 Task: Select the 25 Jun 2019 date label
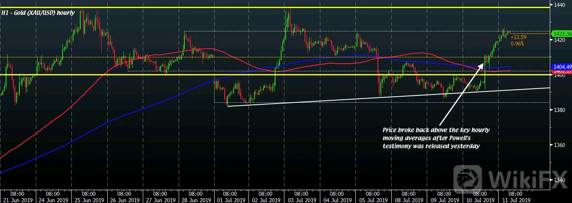[x=88, y=199]
